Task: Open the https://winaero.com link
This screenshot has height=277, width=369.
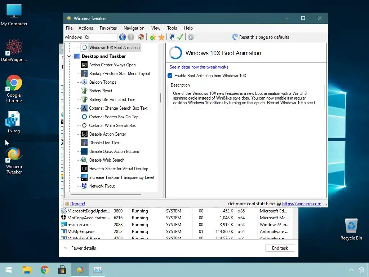Action: (302, 204)
